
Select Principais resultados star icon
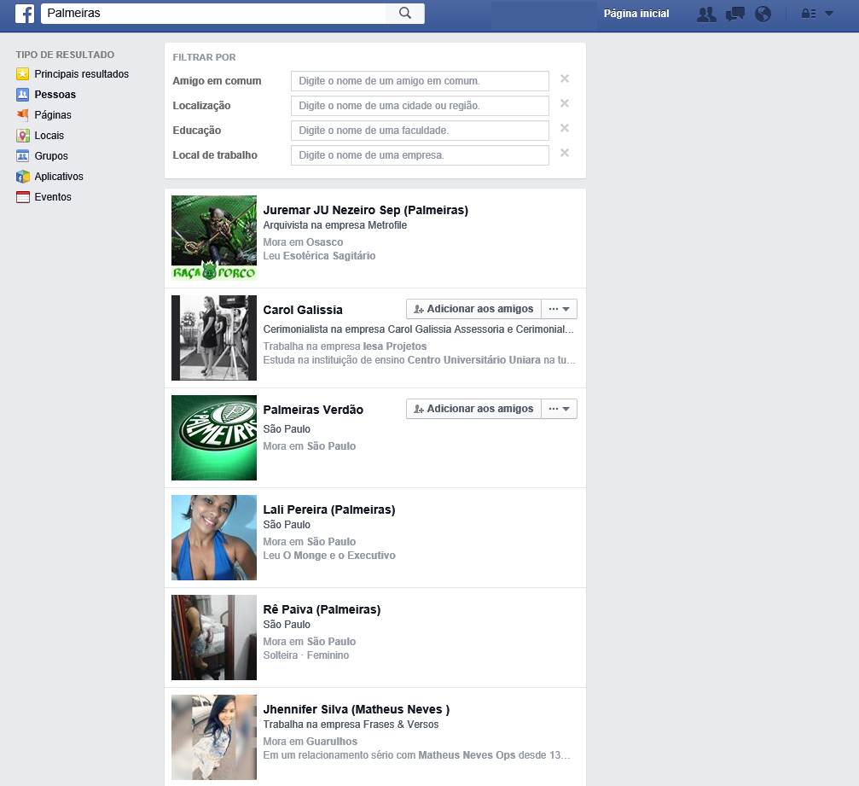(x=22, y=74)
